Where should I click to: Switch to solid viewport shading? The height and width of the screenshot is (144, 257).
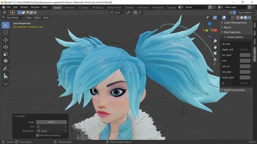click(242, 18)
